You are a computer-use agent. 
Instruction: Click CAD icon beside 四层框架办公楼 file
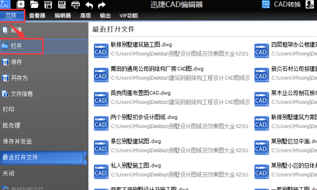coord(261,50)
